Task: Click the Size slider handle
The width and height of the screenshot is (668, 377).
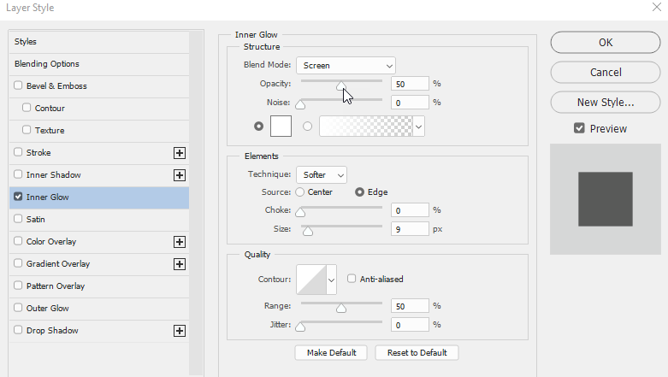Action: [x=307, y=231]
